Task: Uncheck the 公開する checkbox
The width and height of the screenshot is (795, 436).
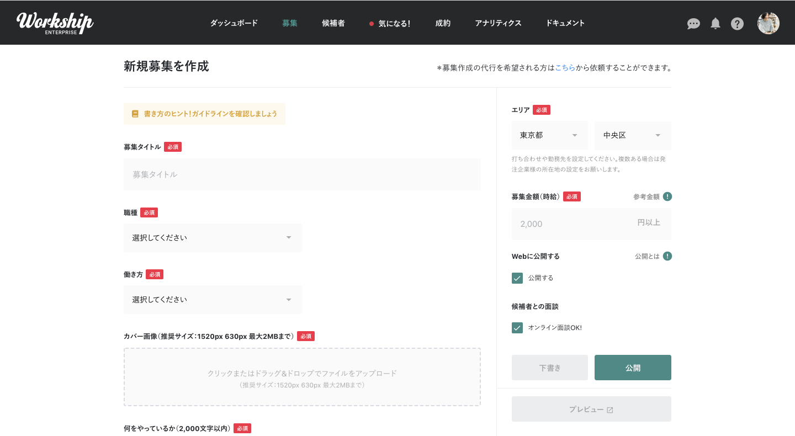Action: click(x=517, y=278)
